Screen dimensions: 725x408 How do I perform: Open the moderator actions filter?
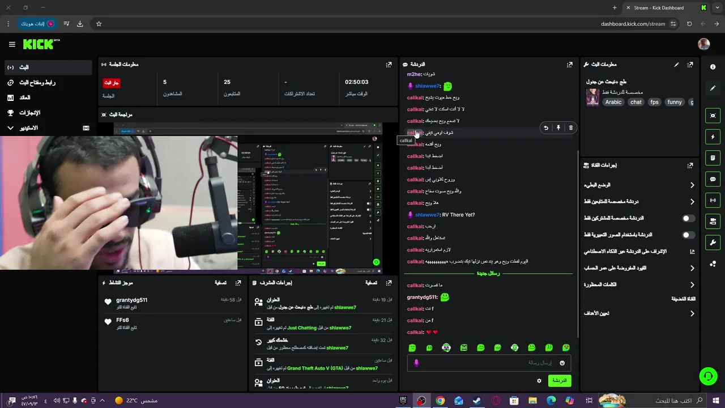pos(371,282)
